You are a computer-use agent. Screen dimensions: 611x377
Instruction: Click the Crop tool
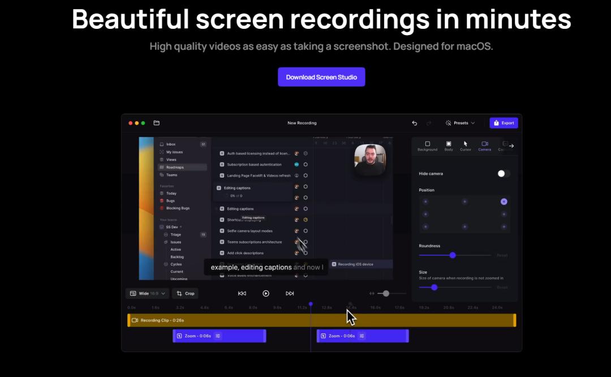tap(186, 293)
